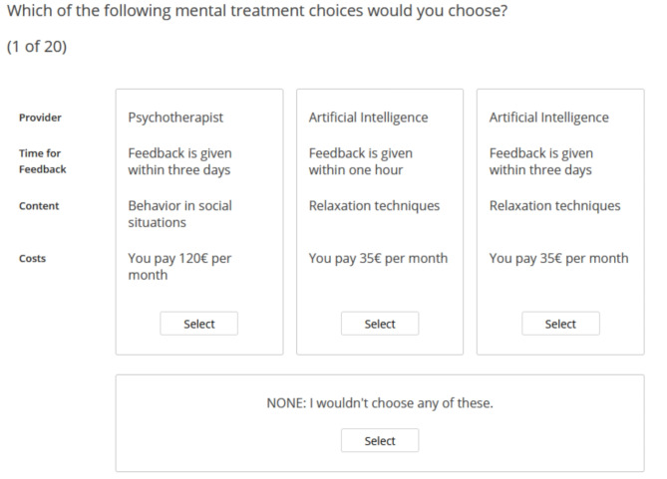Click the "NONE: I wouldn't choose any" text
This screenshot has width=667, height=479.
[x=380, y=403]
